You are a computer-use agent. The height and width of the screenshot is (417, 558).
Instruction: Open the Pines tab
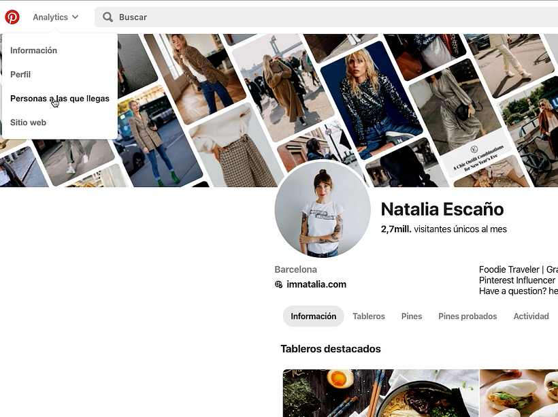[x=412, y=316]
